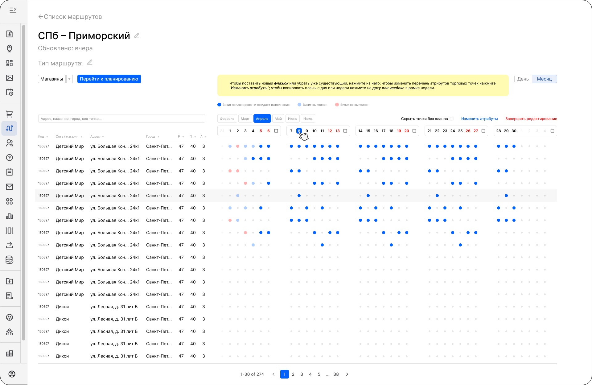
Task: Click pencil icon next to Тип маршрута
Action: (90, 62)
